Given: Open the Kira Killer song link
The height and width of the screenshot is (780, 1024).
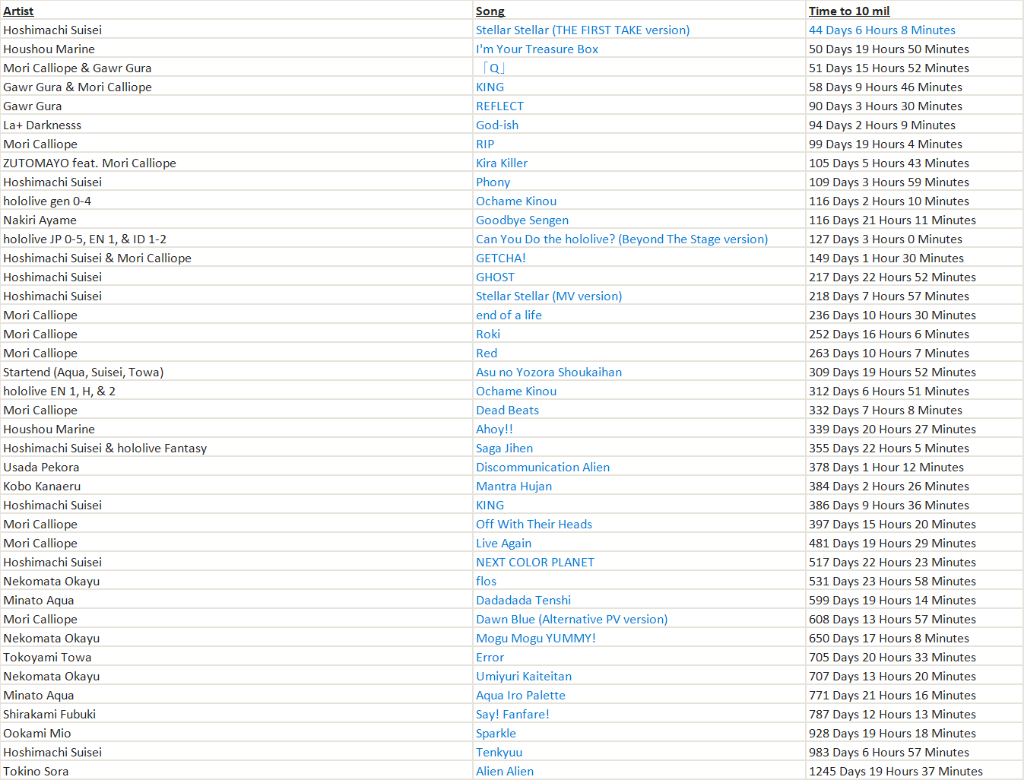Looking at the screenshot, I should pyautogui.click(x=502, y=163).
